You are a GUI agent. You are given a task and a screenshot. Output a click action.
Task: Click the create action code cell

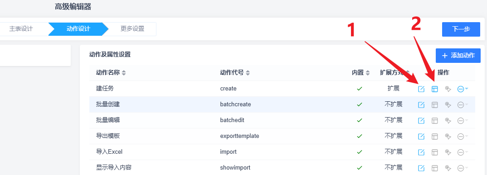228,89
